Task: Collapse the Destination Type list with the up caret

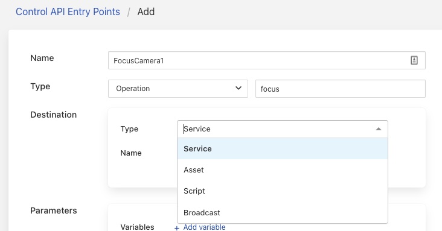Action: (x=379, y=129)
